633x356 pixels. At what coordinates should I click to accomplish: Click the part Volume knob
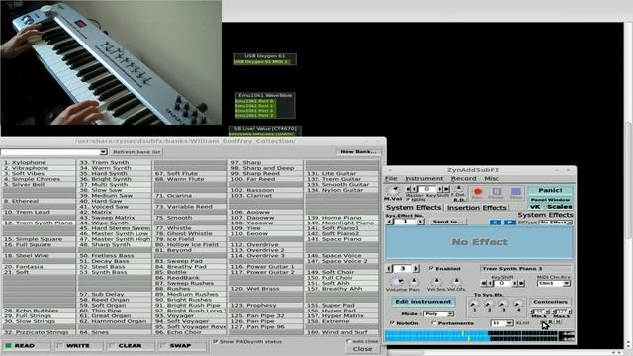(396, 281)
